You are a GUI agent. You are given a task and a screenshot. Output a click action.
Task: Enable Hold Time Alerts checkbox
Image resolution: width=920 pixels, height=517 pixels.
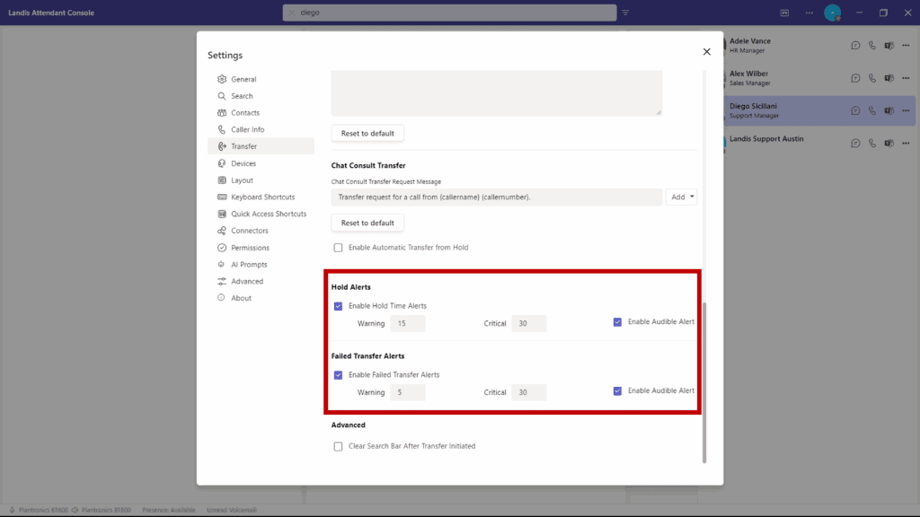click(x=338, y=306)
